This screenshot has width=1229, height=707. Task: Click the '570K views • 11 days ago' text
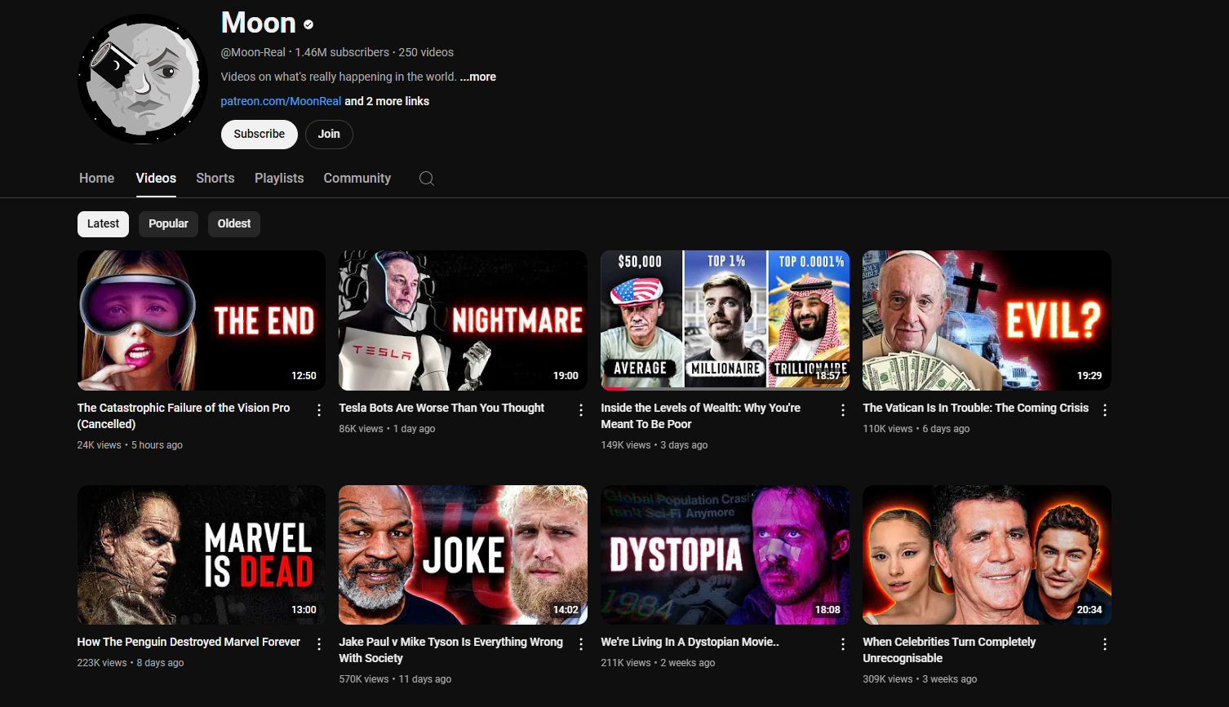point(395,679)
